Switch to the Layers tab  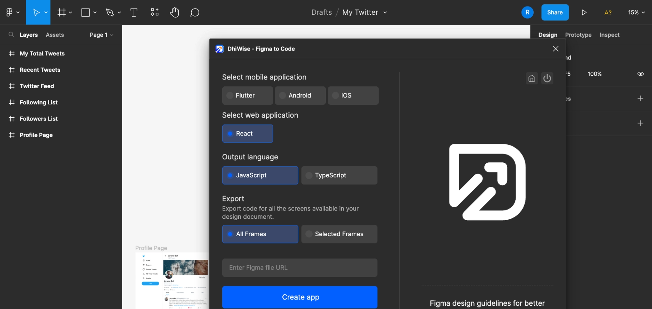(x=29, y=35)
